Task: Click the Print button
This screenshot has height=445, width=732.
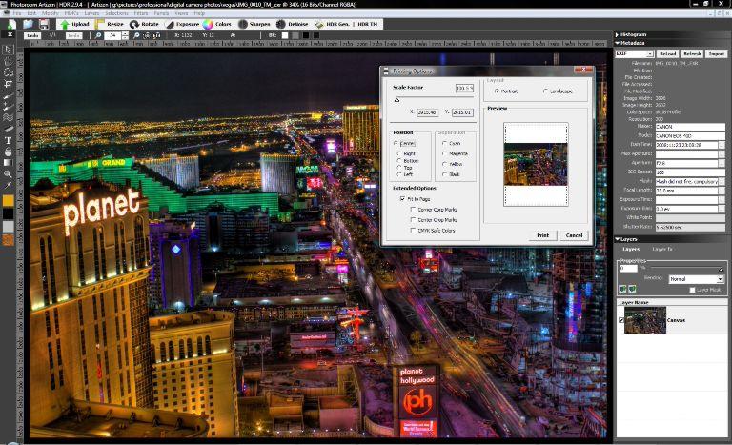Action: 542,234
